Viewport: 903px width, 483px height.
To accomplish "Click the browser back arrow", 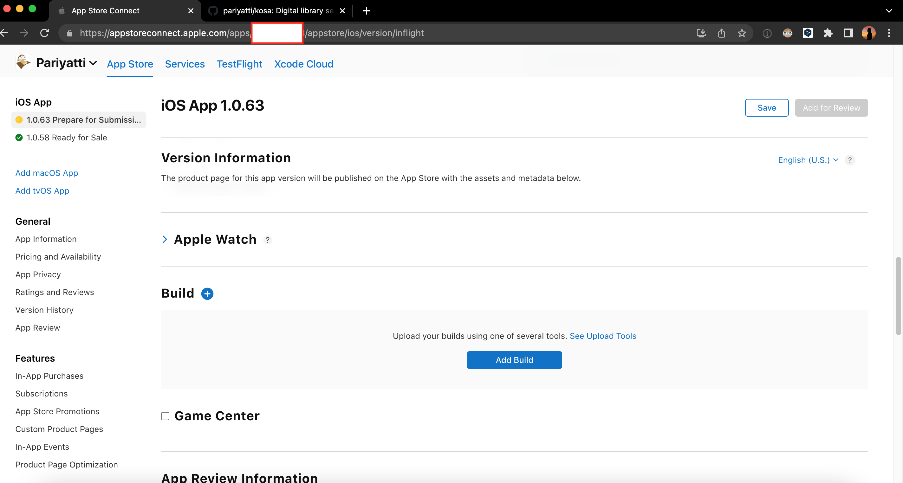I will point(4,33).
